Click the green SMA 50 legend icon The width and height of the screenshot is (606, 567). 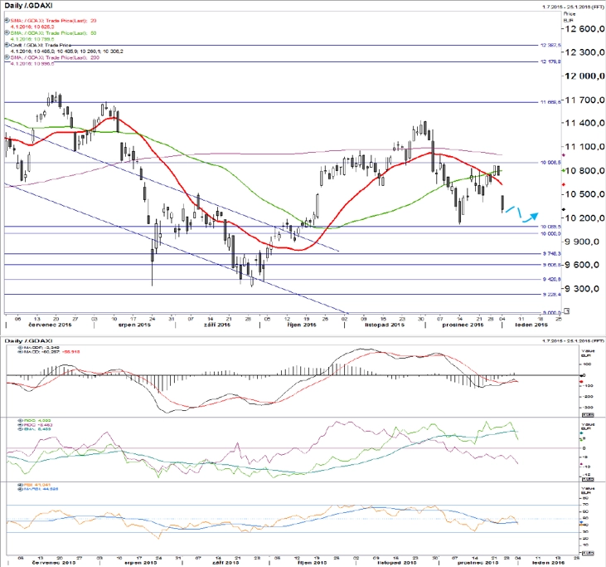(7, 33)
